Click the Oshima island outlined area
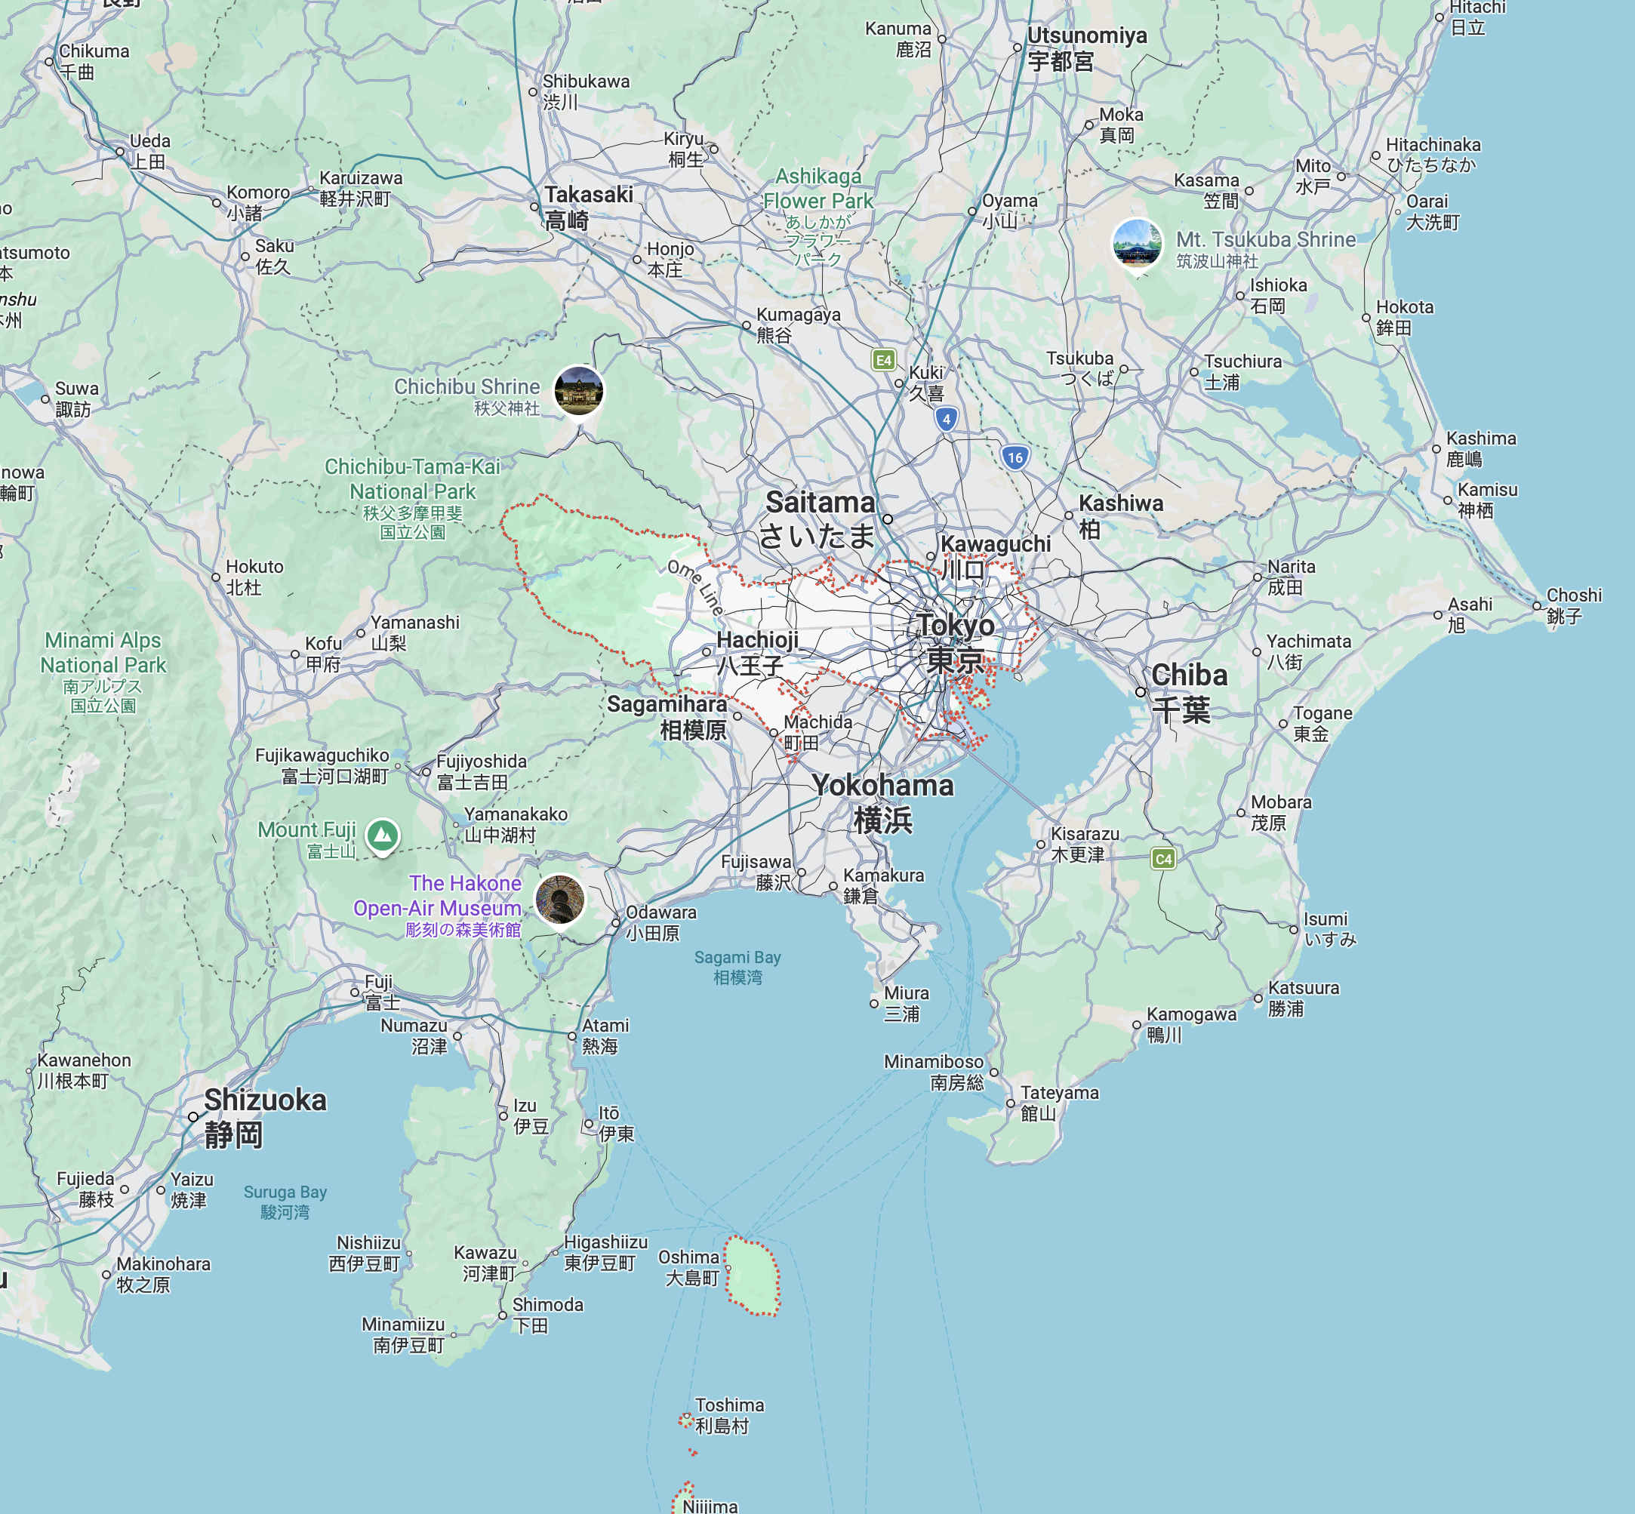The image size is (1635, 1514). (753, 1276)
